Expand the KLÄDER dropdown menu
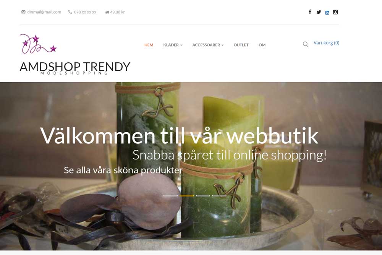Screen dimensions: 382x255 pyautogui.click(x=173, y=45)
